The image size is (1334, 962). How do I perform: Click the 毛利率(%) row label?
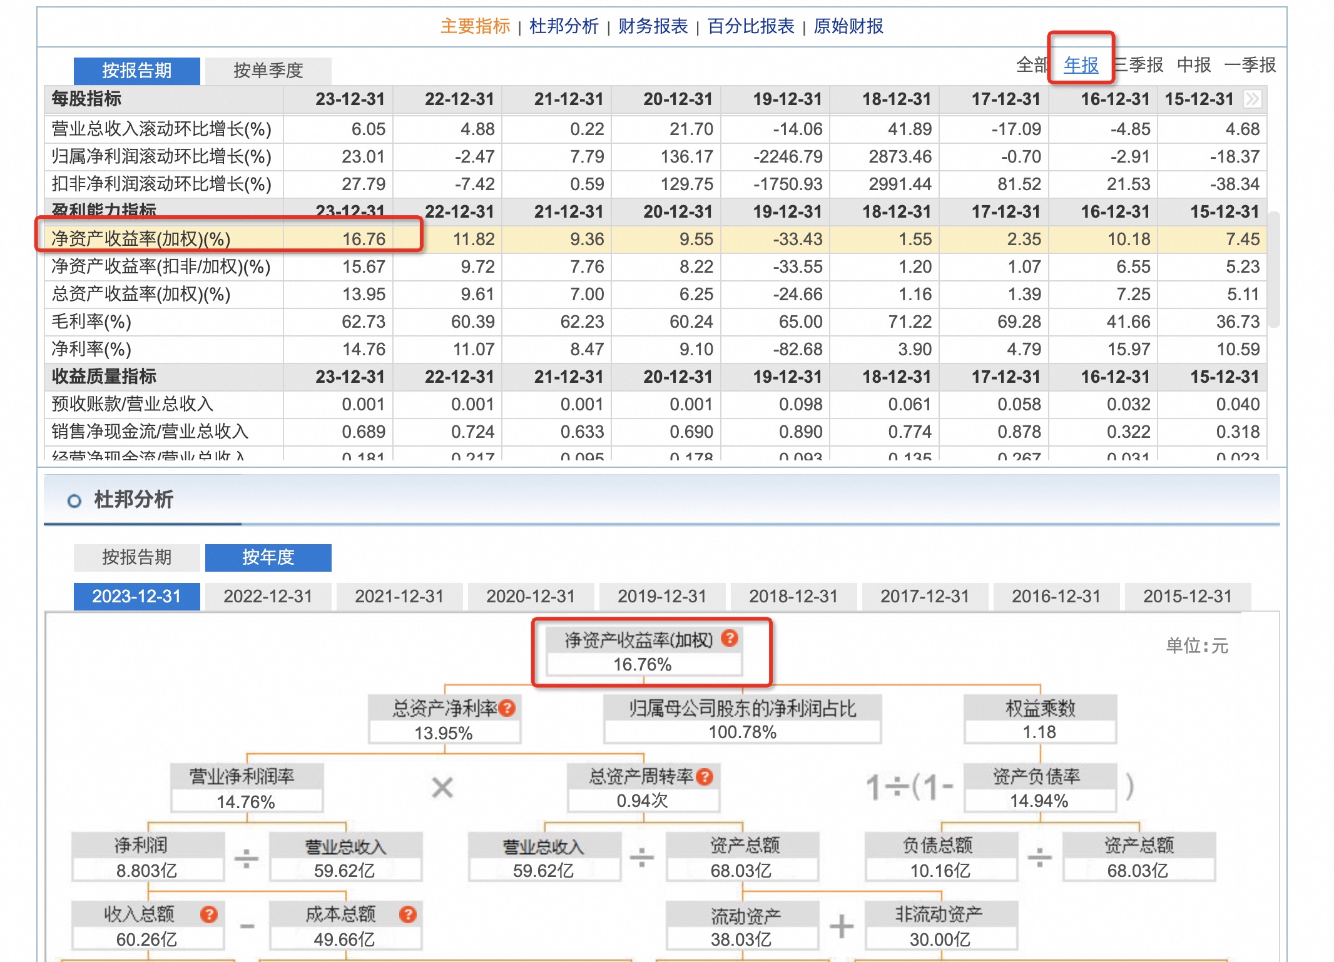click(91, 322)
